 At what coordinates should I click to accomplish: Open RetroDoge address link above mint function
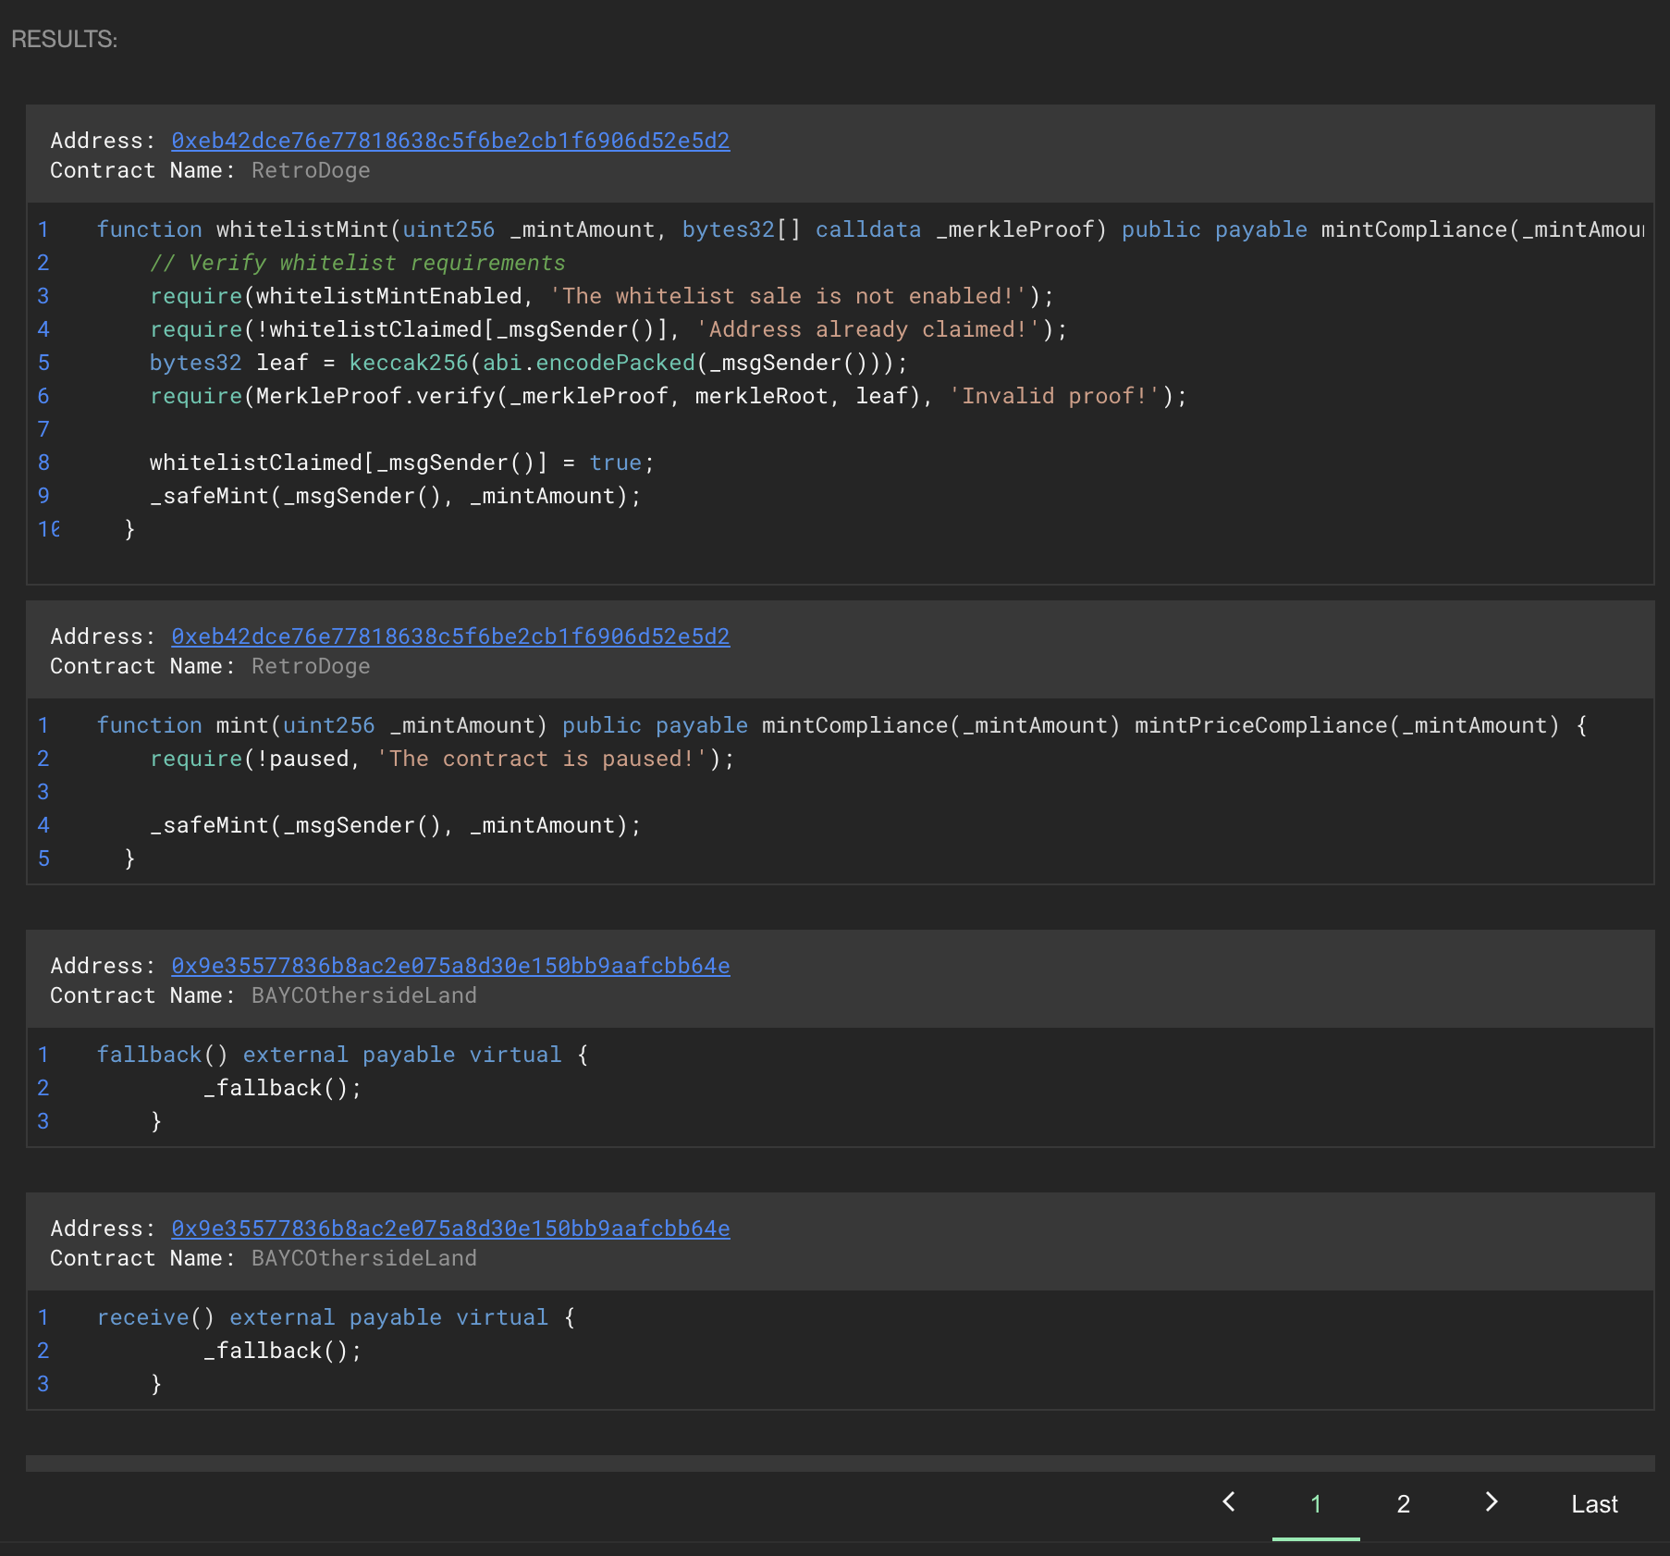450,636
